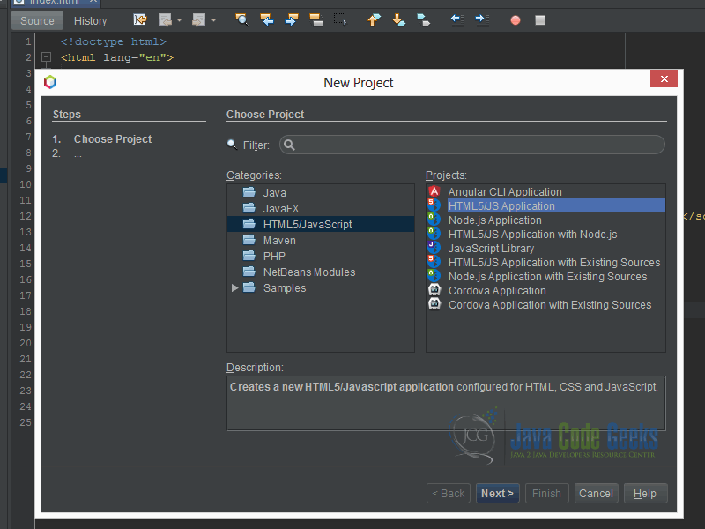Click the Filter search input field
Viewport: 705px width, 529px height.
click(472, 145)
